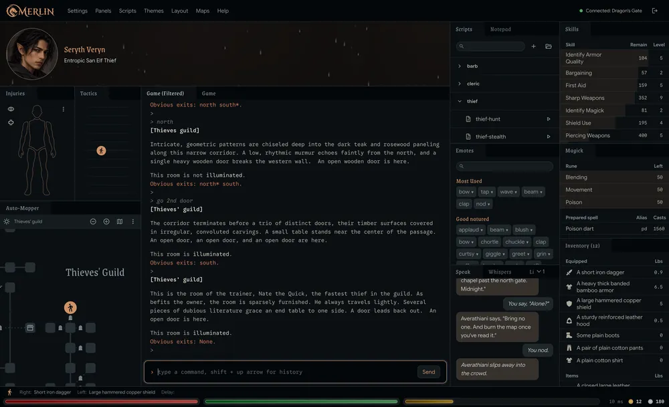Toggle auto-mapper brightness sun icon

click(7, 222)
